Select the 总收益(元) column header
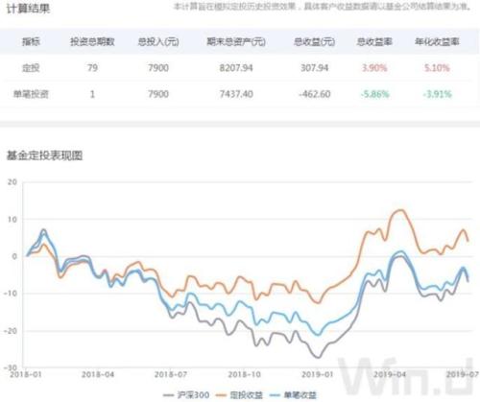Image resolution: width=480 pixels, height=402 pixels. [314, 41]
